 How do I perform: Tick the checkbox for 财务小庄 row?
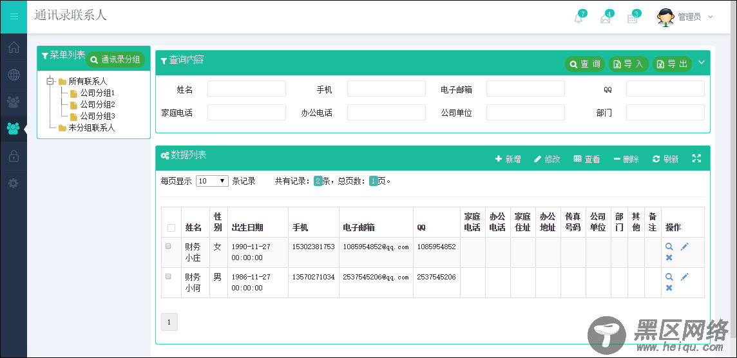pos(168,246)
